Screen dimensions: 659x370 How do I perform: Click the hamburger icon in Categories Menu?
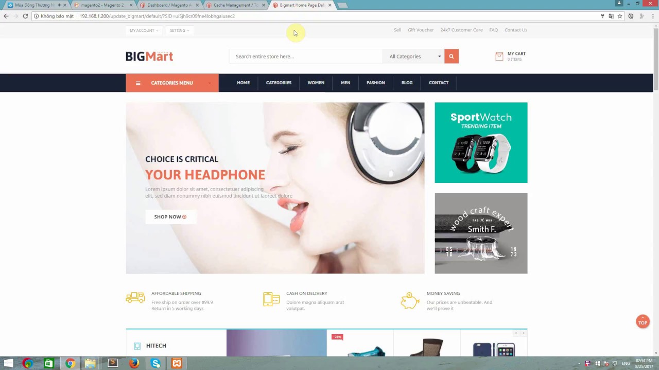(138, 83)
